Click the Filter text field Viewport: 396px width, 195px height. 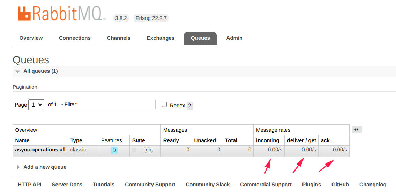click(x=117, y=104)
